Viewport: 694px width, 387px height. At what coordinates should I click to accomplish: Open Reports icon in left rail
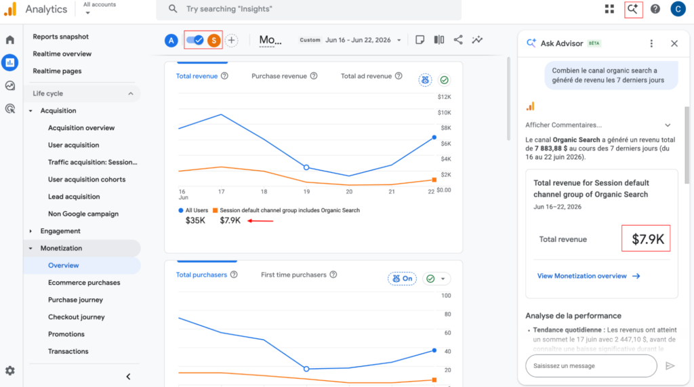[9, 62]
